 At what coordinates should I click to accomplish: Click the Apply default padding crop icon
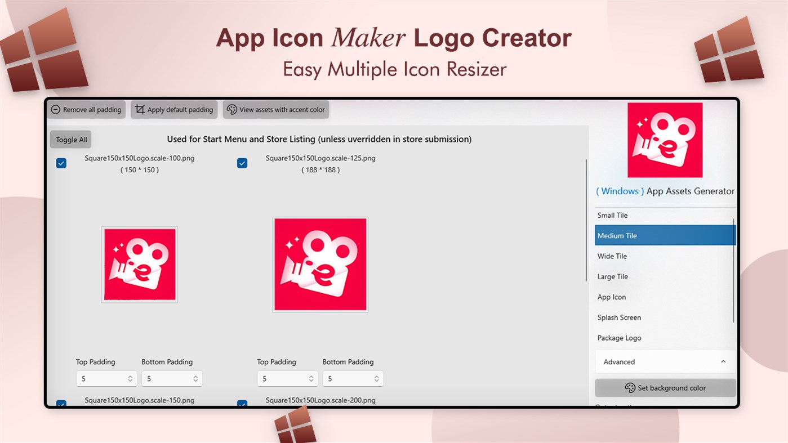[140, 109]
